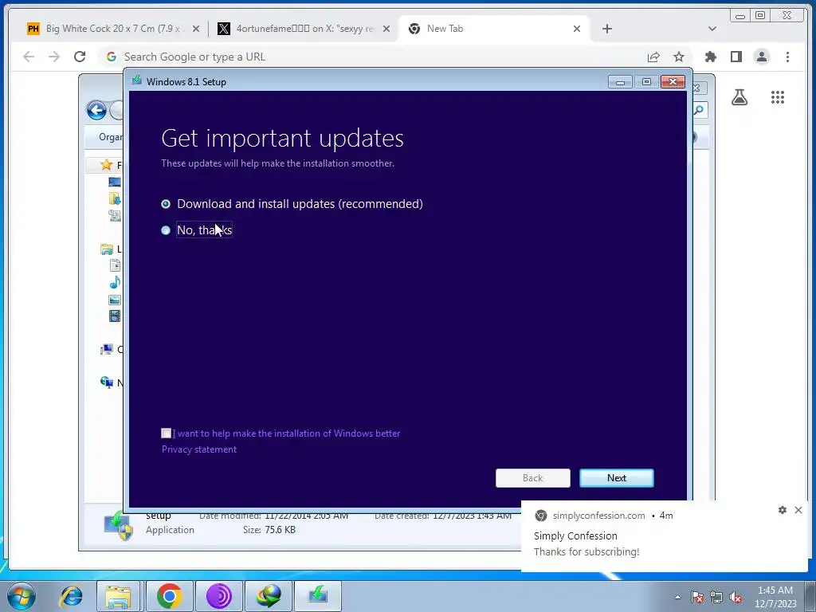Open Windows Explorer from the taskbar
This screenshot has height=612, width=816.
click(x=118, y=596)
